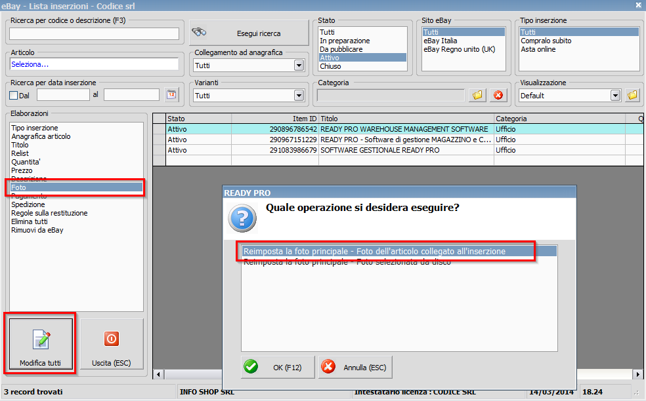Select Tutti in the Tipo inserzione filter list
This screenshot has width=646, height=401.
(x=579, y=32)
